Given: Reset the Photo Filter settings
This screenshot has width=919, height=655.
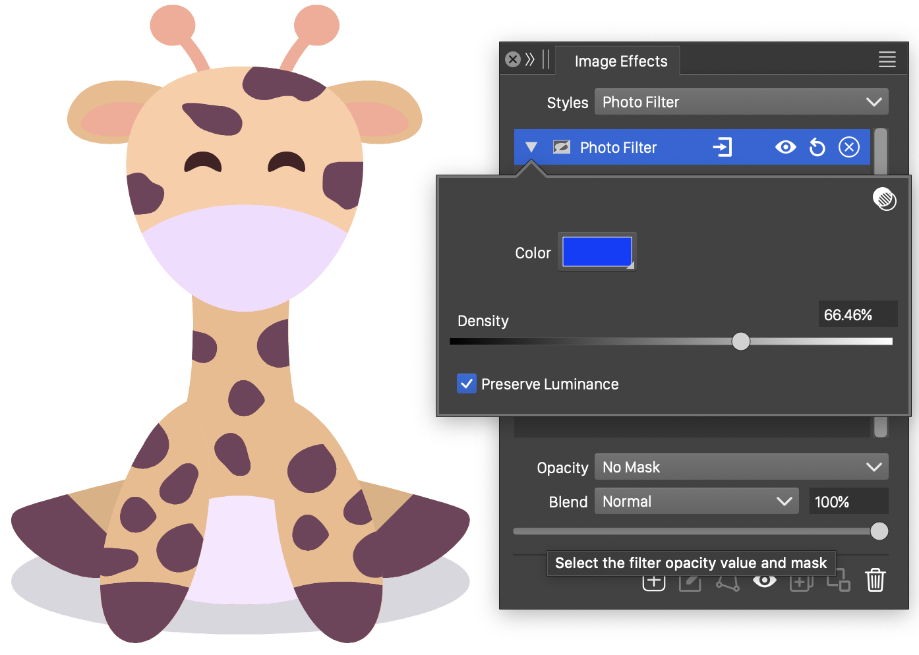Looking at the screenshot, I should (817, 147).
